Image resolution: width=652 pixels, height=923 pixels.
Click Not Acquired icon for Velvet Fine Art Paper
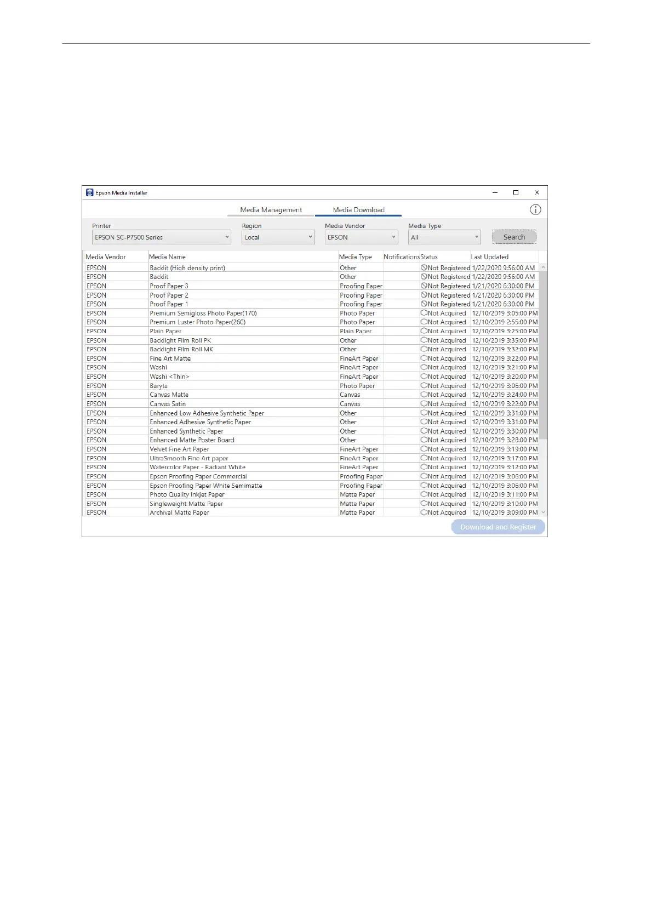424,449
